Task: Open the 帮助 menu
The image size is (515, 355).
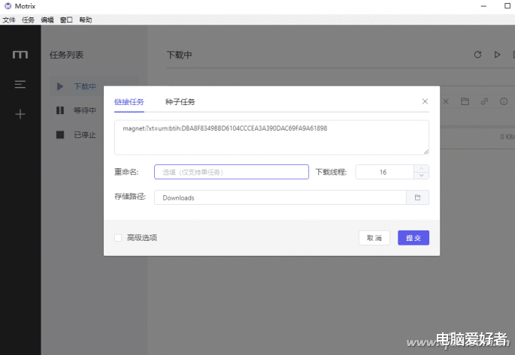Action: tap(86, 20)
